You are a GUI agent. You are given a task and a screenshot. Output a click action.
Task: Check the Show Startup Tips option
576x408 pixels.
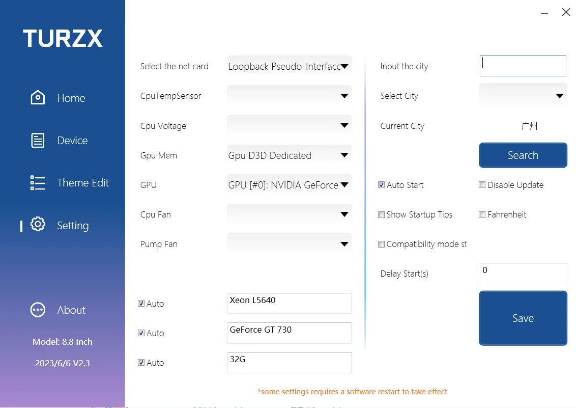(x=381, y=214)
